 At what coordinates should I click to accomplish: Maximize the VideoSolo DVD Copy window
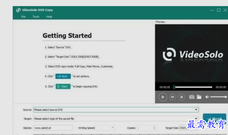click(219, 10)
